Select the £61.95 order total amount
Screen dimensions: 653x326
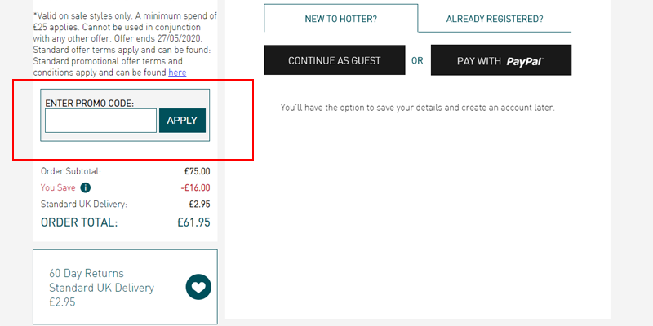(x=193, y=222)
